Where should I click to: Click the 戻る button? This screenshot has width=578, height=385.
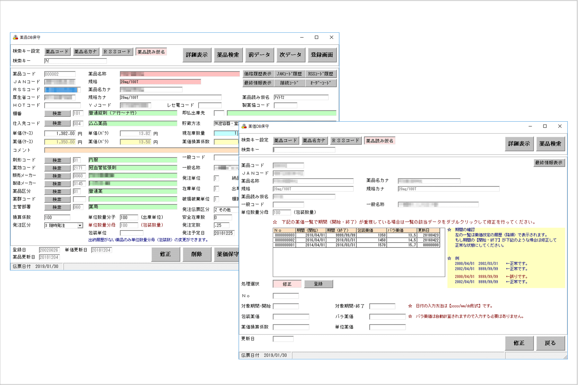(x=550, y=343)
